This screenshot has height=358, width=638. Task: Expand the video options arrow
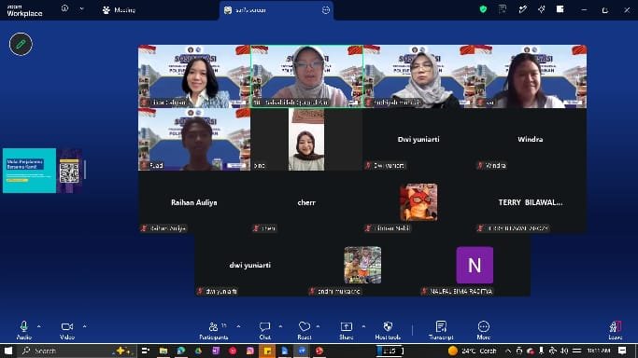click(85, 326)
